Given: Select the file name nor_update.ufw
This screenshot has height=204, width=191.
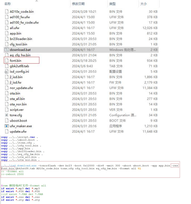Looking at the screenshot, I should point(21,88).
